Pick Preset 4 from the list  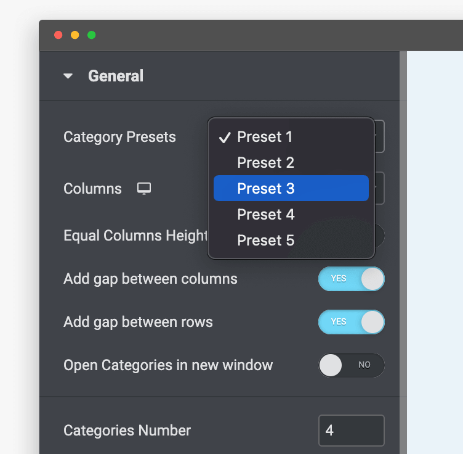click(265, 215)
